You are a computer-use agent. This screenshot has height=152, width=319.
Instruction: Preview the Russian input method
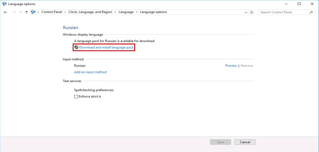click(x=231, y=66)
